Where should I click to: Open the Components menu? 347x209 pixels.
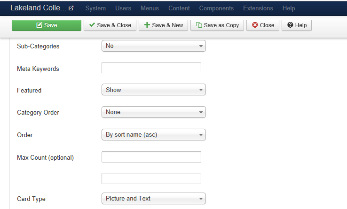pyautogui.click(x=216, y=8)
